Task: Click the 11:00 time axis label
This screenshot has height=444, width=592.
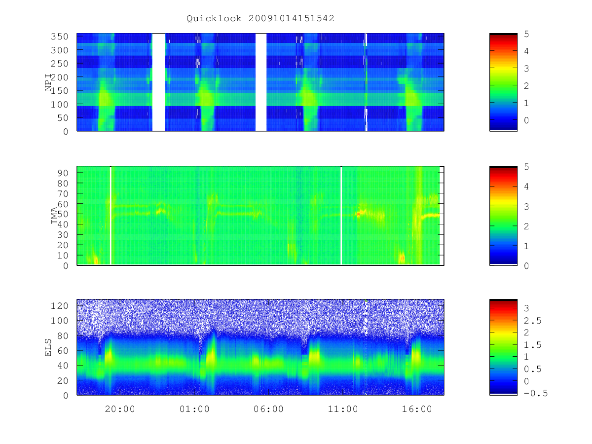Action: 343,409
